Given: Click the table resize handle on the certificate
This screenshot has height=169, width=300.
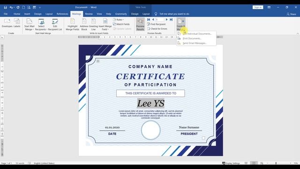Looking at the screenshot, I should [203, 138].
